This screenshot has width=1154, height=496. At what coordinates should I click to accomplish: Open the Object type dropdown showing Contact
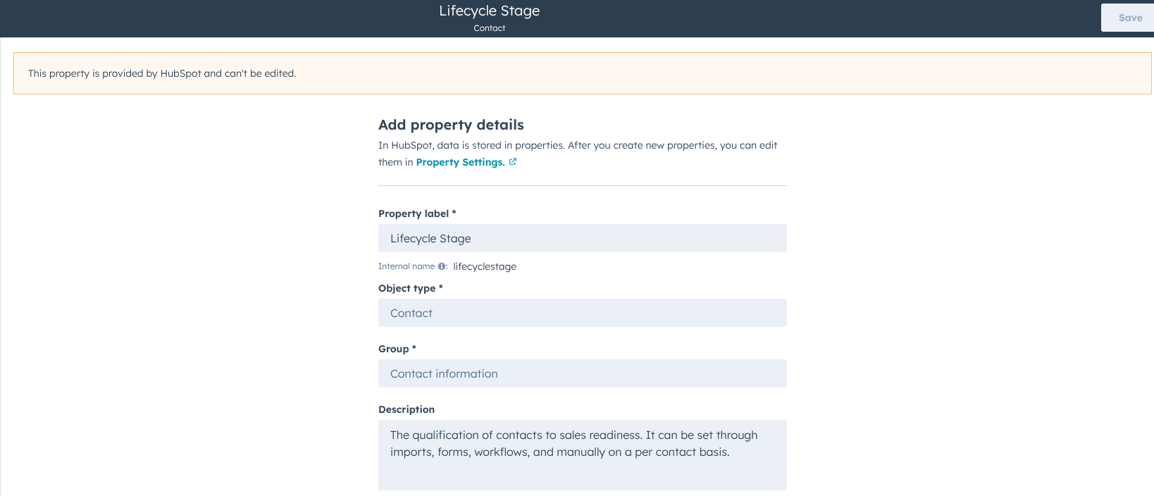[x=582, y=313]
